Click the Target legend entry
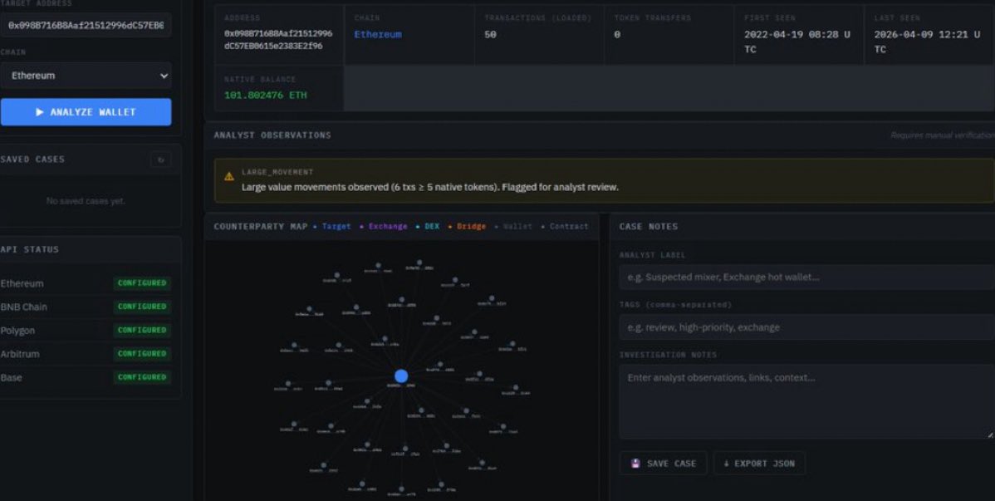Image resolution: width=995 pixels, height=501 pixels. click(x=332, y=227)
